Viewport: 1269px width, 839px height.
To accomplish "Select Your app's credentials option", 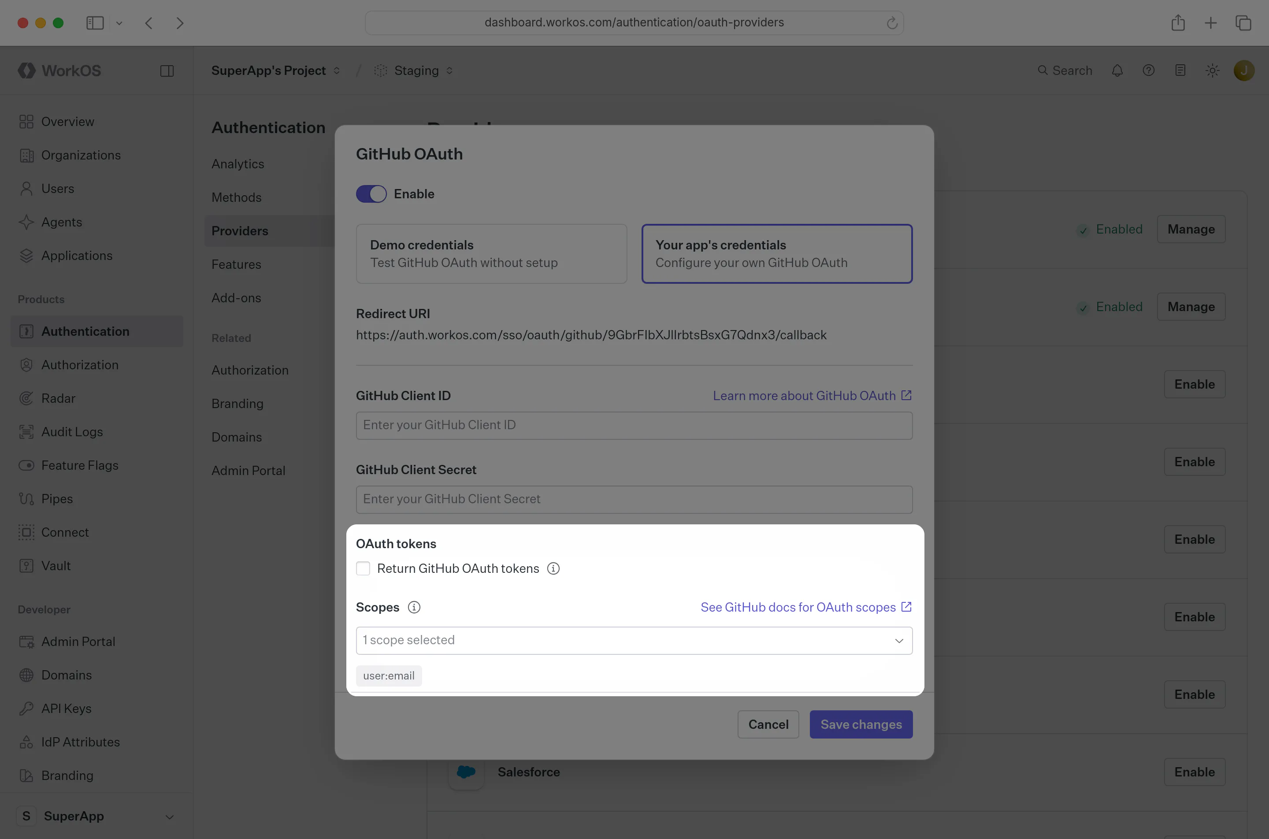I will coord(777,254).
